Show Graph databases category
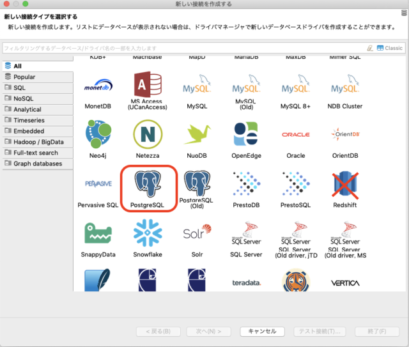409x347 pixels. (x=38, y=164)
